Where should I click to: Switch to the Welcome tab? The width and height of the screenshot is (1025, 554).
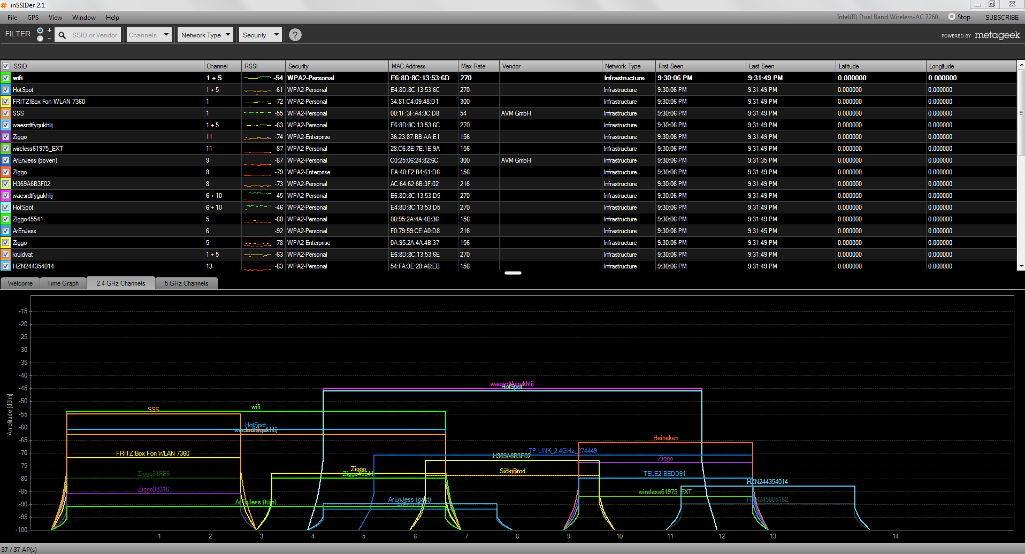20,283
